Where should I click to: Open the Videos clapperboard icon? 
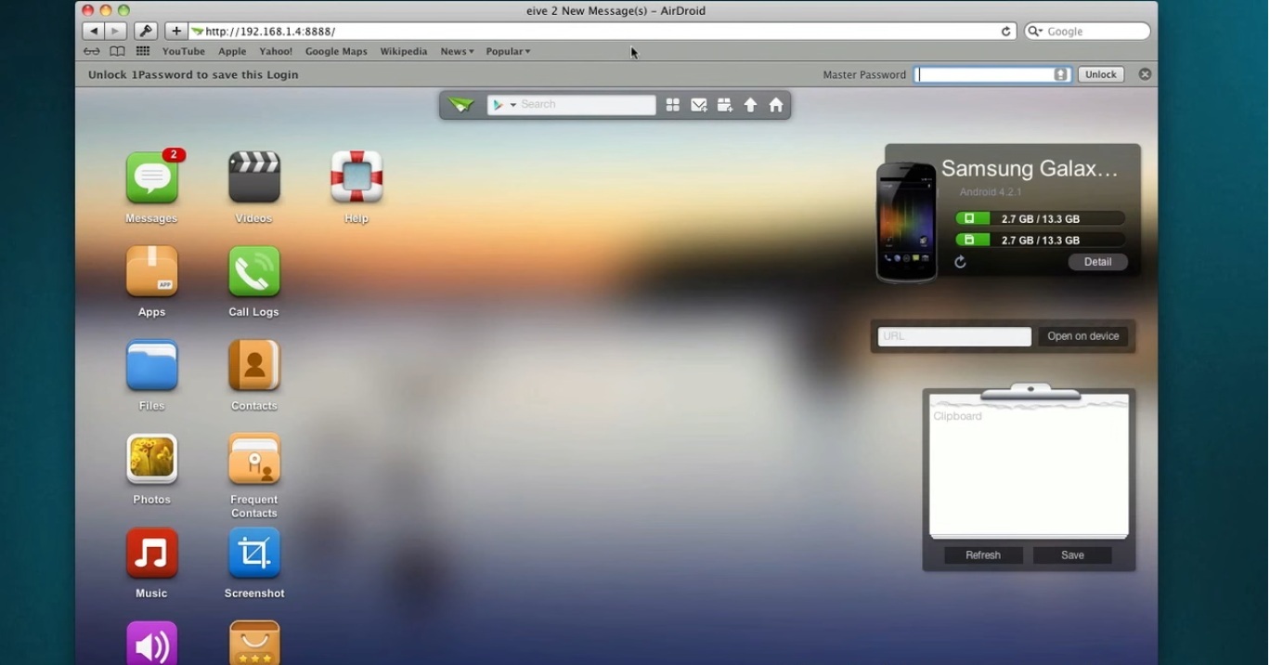(x=254, y=177)
